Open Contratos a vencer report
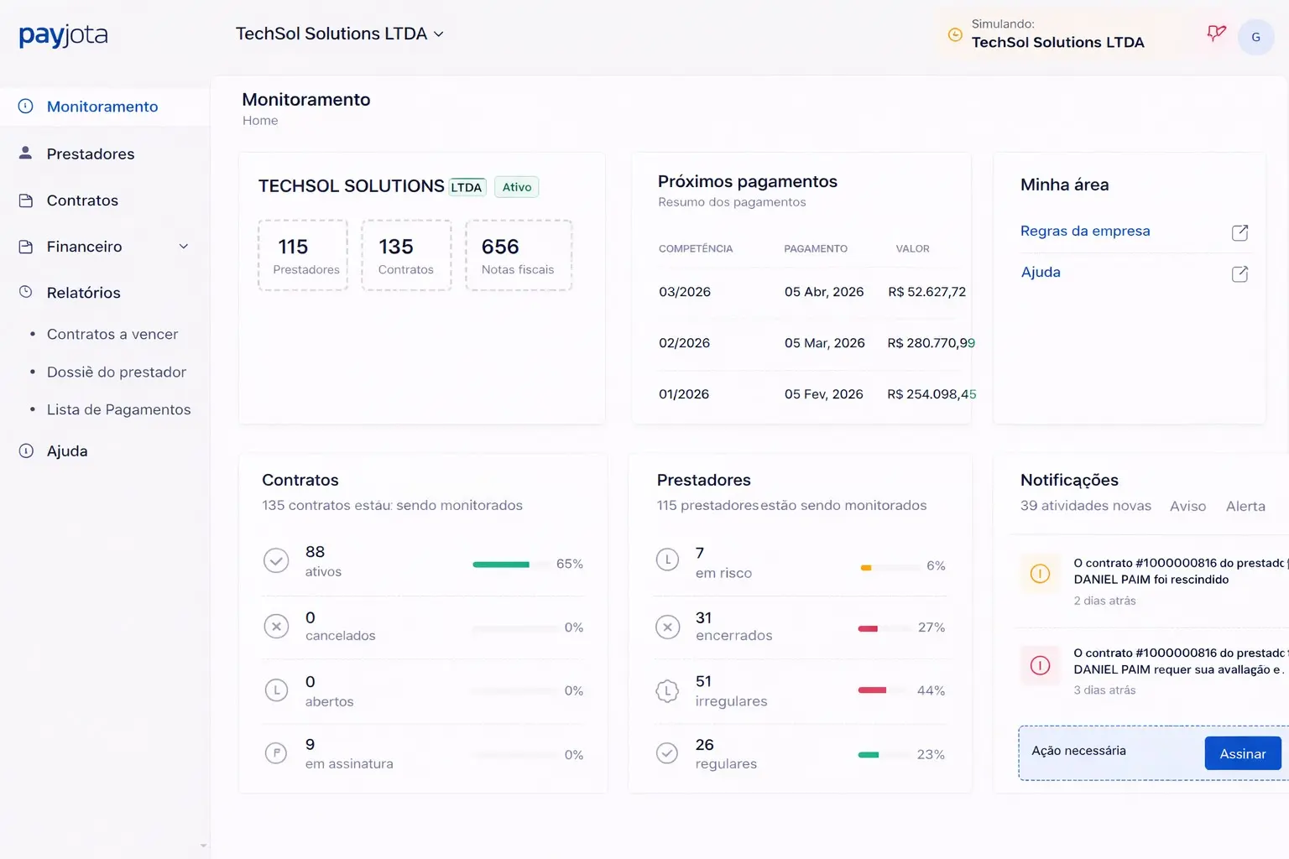 click(x=112, y=334)
